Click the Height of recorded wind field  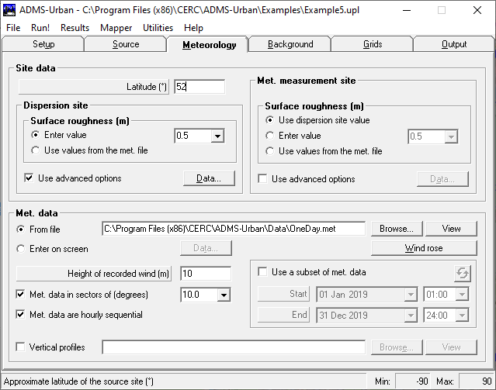(x=205, y=273)
